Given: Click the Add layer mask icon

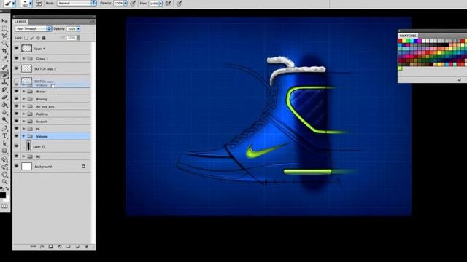Looking at the screenshot, I should coord(51,247).
